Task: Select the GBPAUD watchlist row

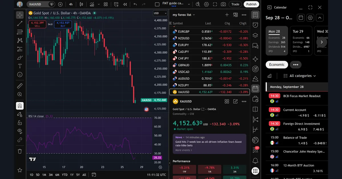Action: click(209, 65)
